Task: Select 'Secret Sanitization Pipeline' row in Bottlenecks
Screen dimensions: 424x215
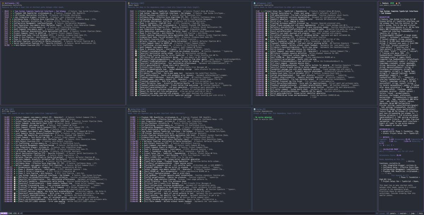Action: [x=49, y=43]
